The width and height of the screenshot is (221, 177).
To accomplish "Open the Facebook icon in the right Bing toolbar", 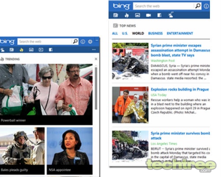I will coord(159,15).
